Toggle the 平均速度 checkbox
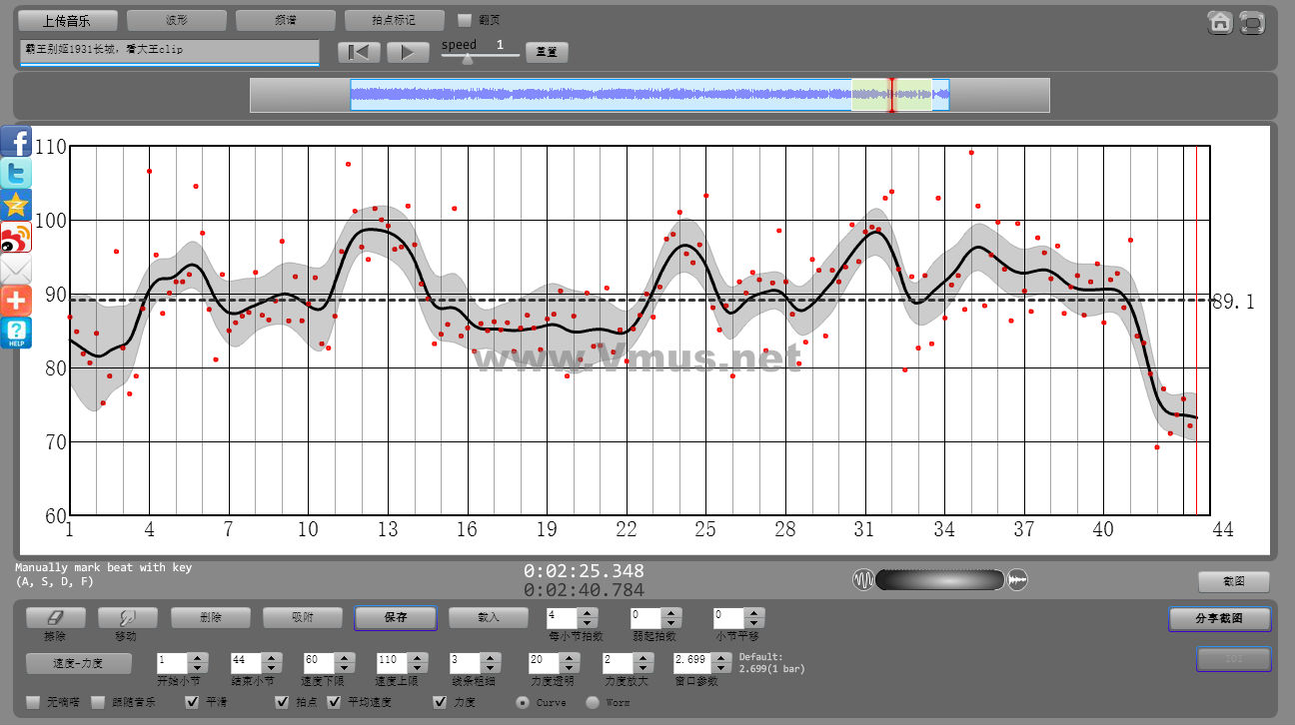This screenshot has width=1295, height=725. click(335, 702)
